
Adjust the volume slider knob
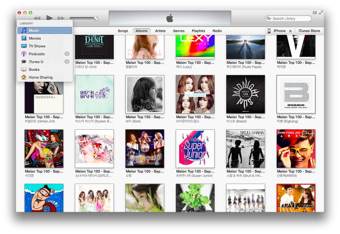click(x=96, y=18)
